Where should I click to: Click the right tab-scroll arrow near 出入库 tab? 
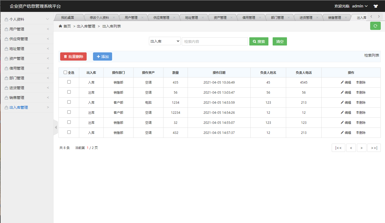[x=379, y=16]
